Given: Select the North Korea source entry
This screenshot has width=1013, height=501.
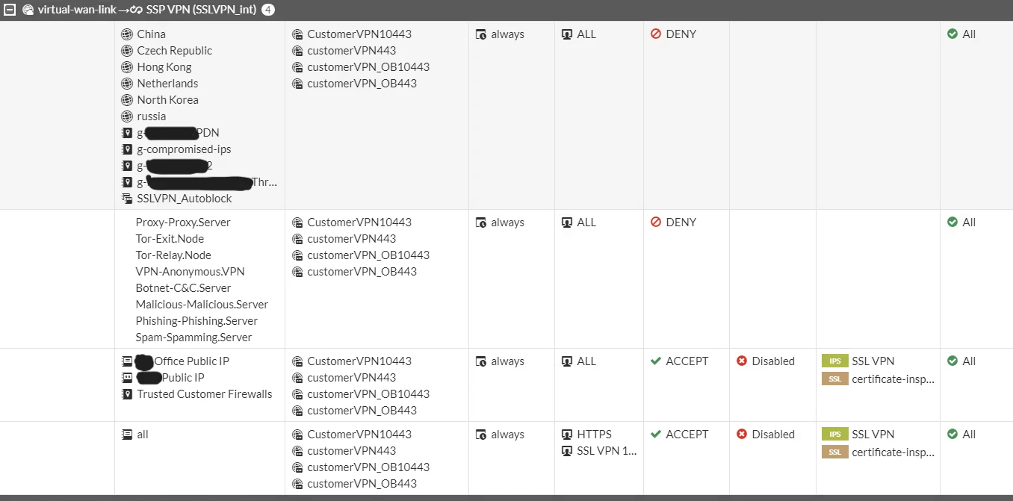Looking at the screenshot, I should click(x=168, y=100).
